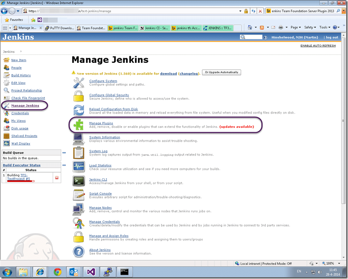Click the Reload Configuration refresh arrows icon
Image resolution: width=348 pixels, height=279 pixels.
point(79,110)
